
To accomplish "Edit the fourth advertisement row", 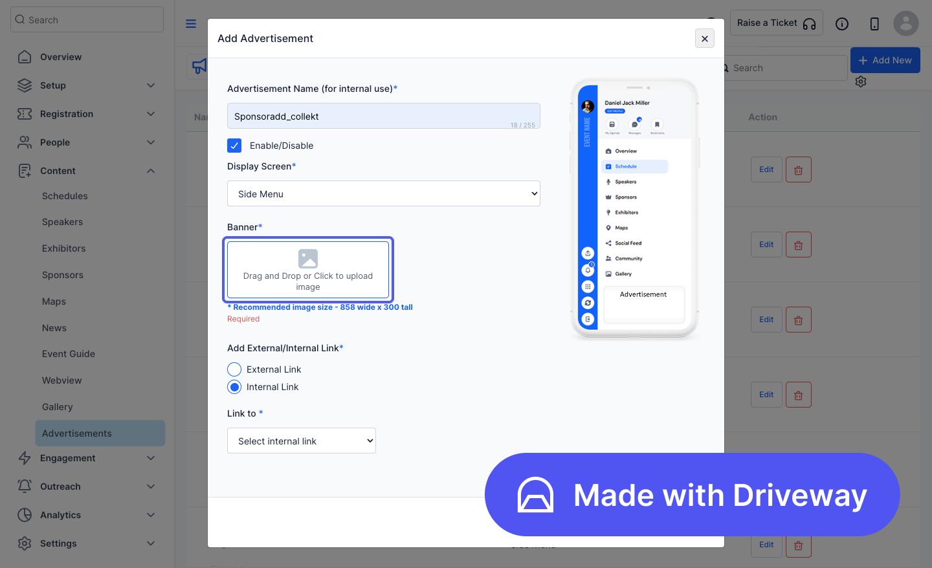I will point(766,395).
